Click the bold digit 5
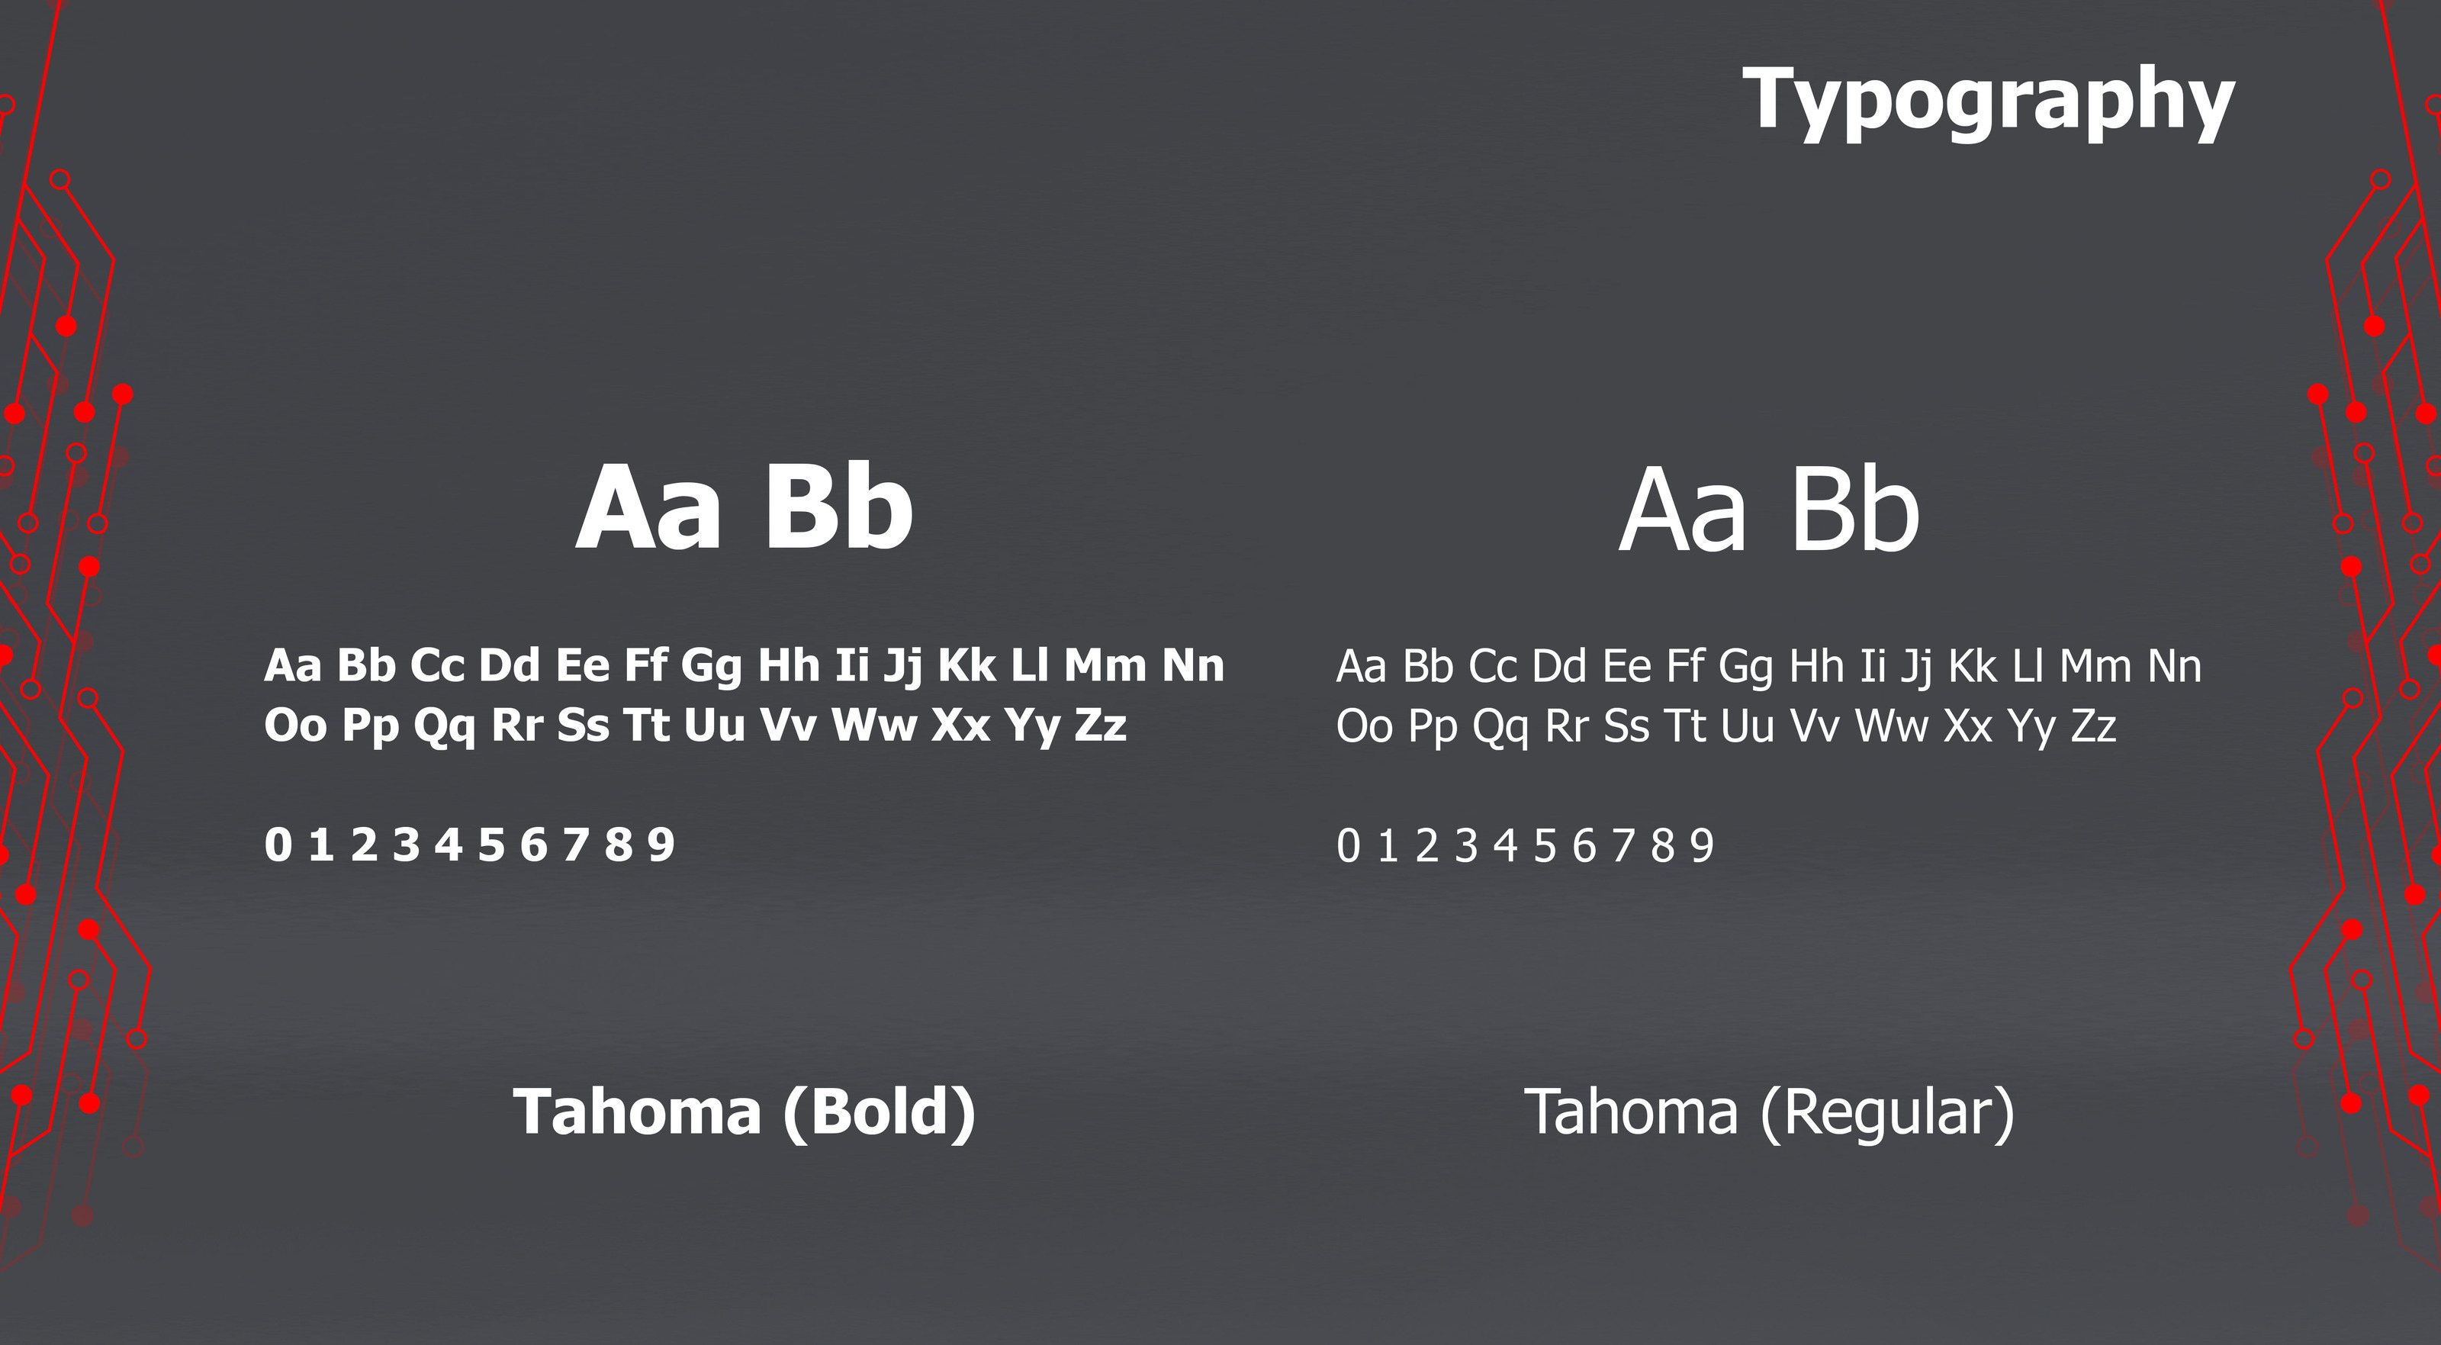 [x=490, y=845]
